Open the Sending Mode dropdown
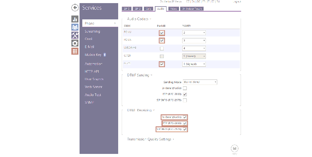 click(199, 82)
